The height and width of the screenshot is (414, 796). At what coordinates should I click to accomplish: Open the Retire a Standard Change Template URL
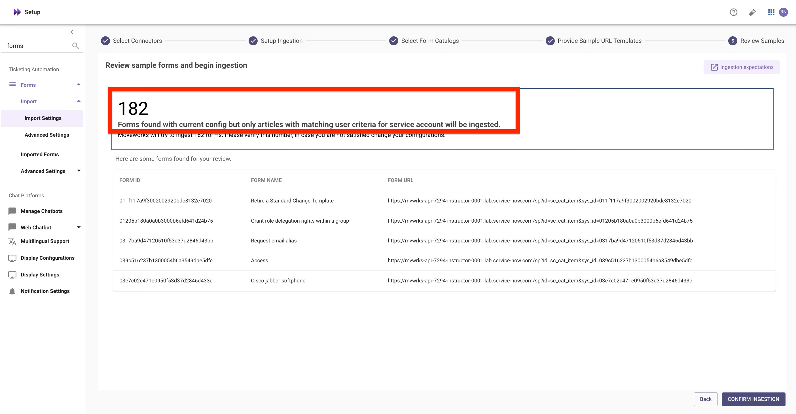click(539, 201)
